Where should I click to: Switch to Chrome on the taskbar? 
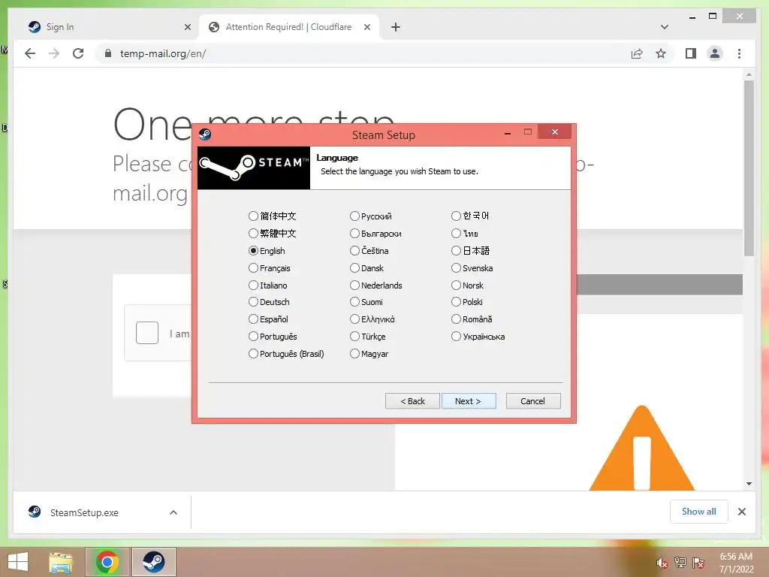point(107,562)
